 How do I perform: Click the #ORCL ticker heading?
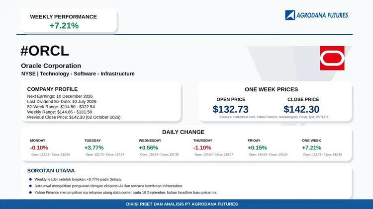pos(45,51)
